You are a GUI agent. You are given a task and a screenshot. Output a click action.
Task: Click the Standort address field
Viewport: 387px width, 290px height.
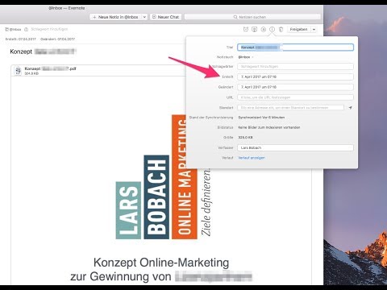pyautogui.click(x=290, y=107)
